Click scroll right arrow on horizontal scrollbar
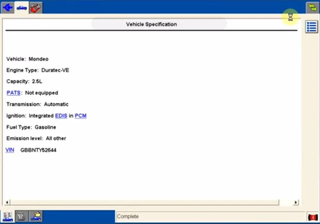Image resolution: width=320 pixels, height=224 pixels. pyautogui.click(x=296, y=202)
